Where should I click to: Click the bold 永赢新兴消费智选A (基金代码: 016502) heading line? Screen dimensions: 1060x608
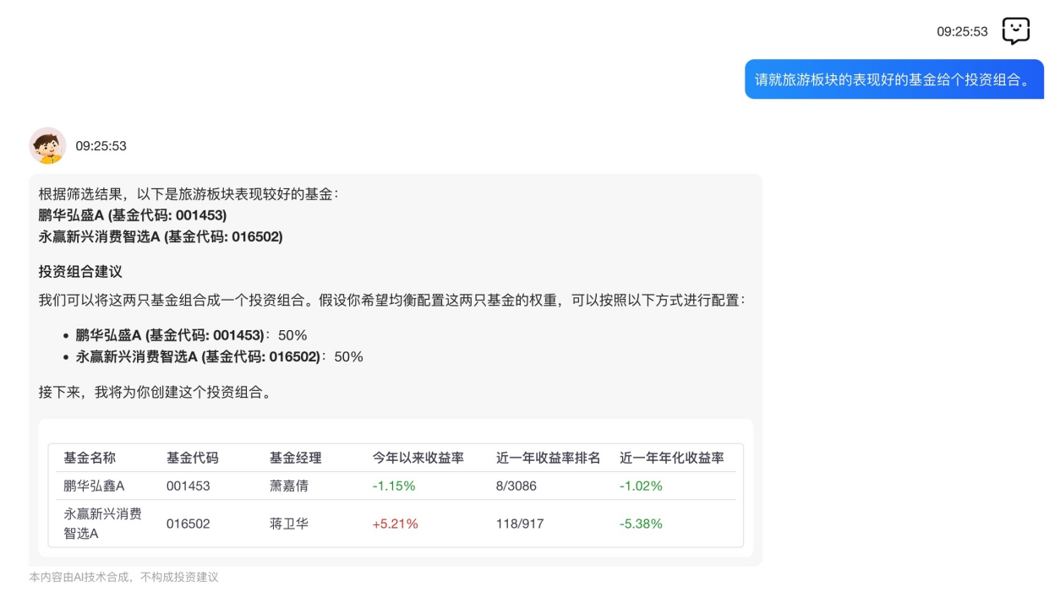161,237
